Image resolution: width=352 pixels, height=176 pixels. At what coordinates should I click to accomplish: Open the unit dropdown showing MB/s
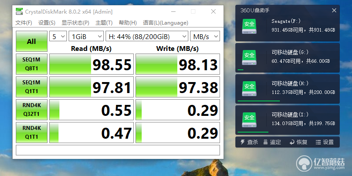coord(205,36)
